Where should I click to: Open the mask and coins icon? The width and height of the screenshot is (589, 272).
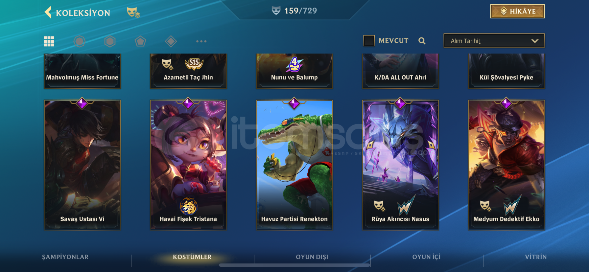click(x=133, y=12)
